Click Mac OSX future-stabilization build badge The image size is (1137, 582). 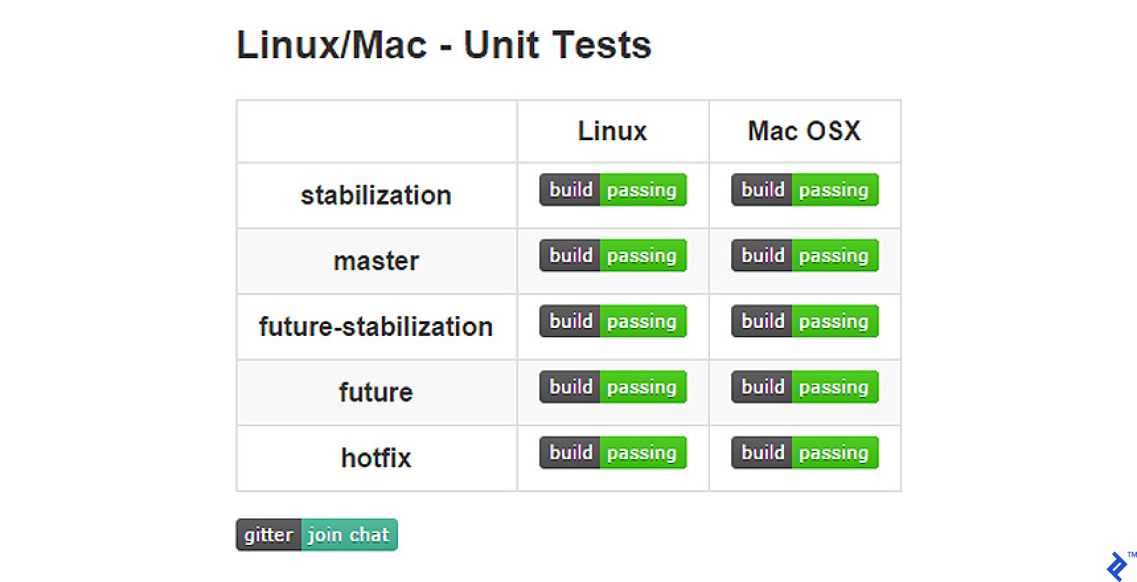tap(804, 321)
